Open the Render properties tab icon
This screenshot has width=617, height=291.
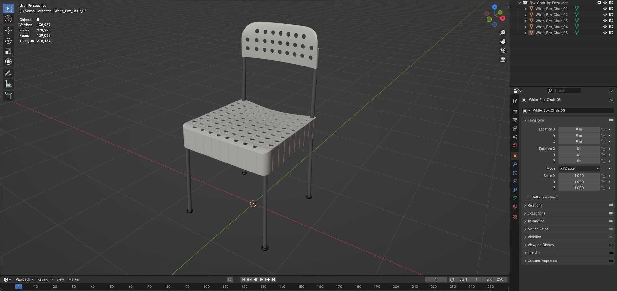[x=515, y=111]
